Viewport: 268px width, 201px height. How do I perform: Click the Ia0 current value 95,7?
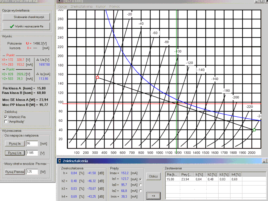(124, 185)
